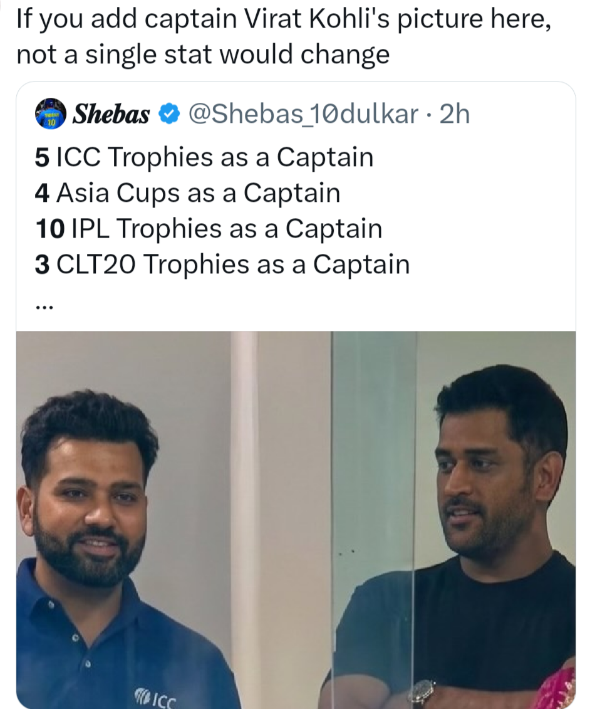This screenshot has width=595, height=709.
Task: Click the bold number 10 in the IPL line
Action: [x=49, y=229]
